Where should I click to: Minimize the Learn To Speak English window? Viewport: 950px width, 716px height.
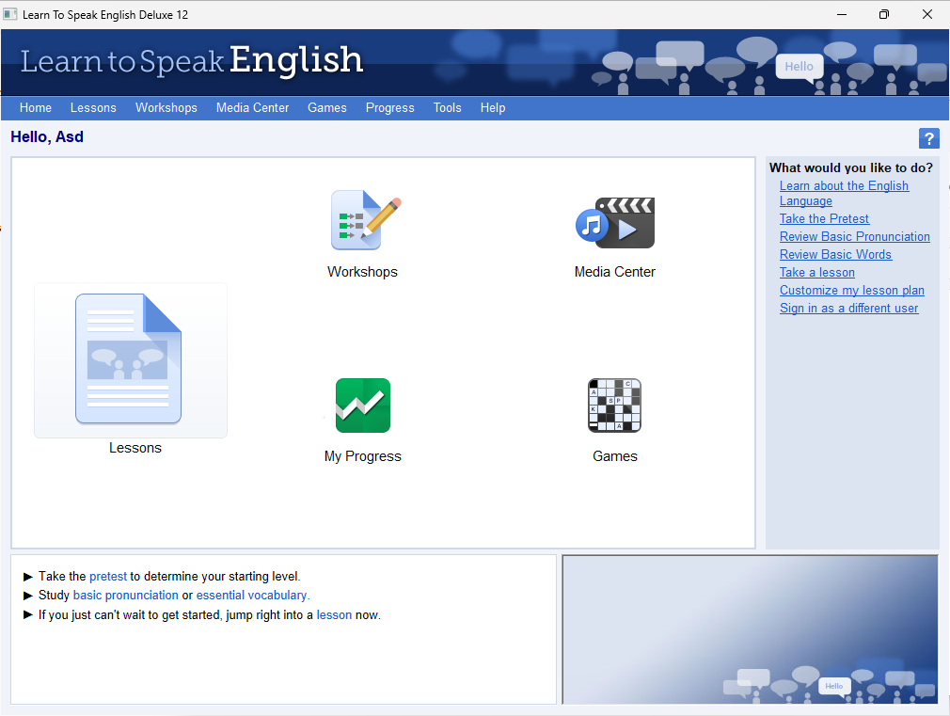pos(842,14)
